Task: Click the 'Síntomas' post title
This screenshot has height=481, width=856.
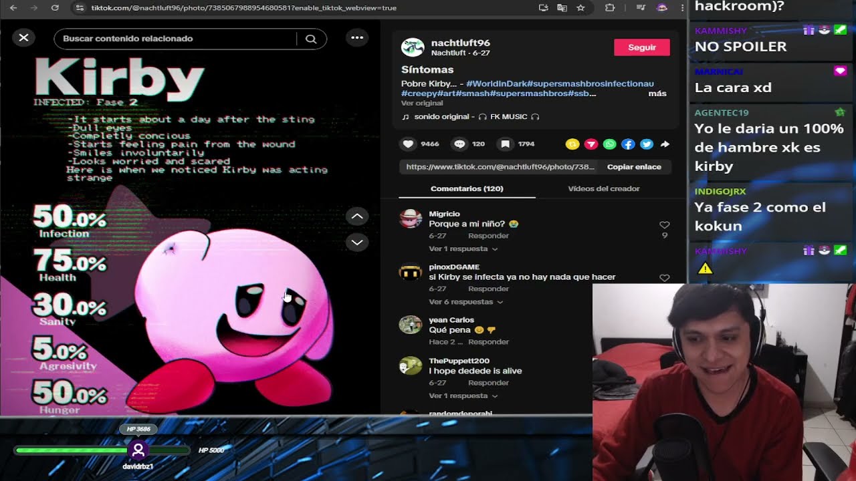Action: 427,69
